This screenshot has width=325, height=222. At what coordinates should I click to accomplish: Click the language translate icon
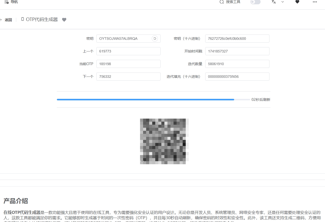pos(273,2)
